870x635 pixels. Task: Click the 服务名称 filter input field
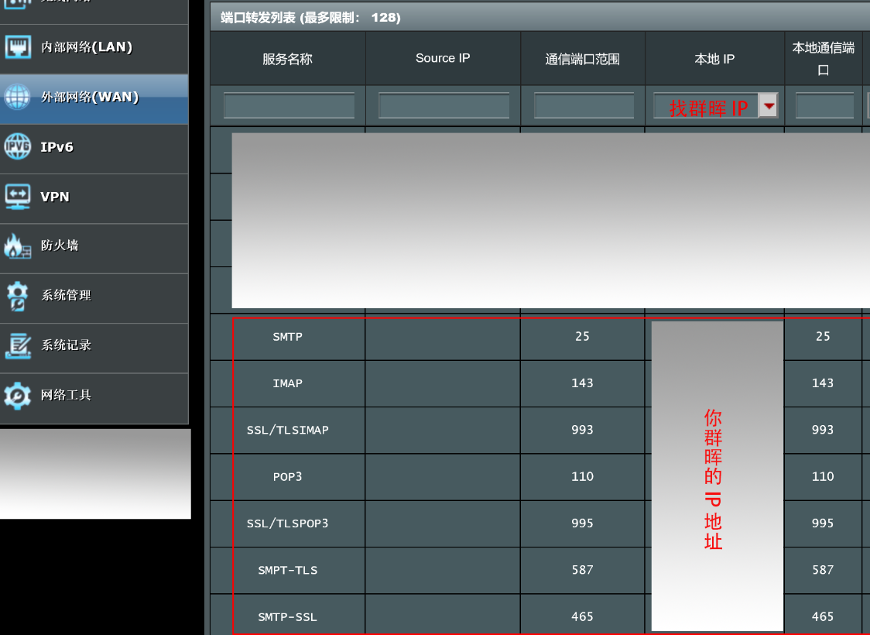[288, 105]
